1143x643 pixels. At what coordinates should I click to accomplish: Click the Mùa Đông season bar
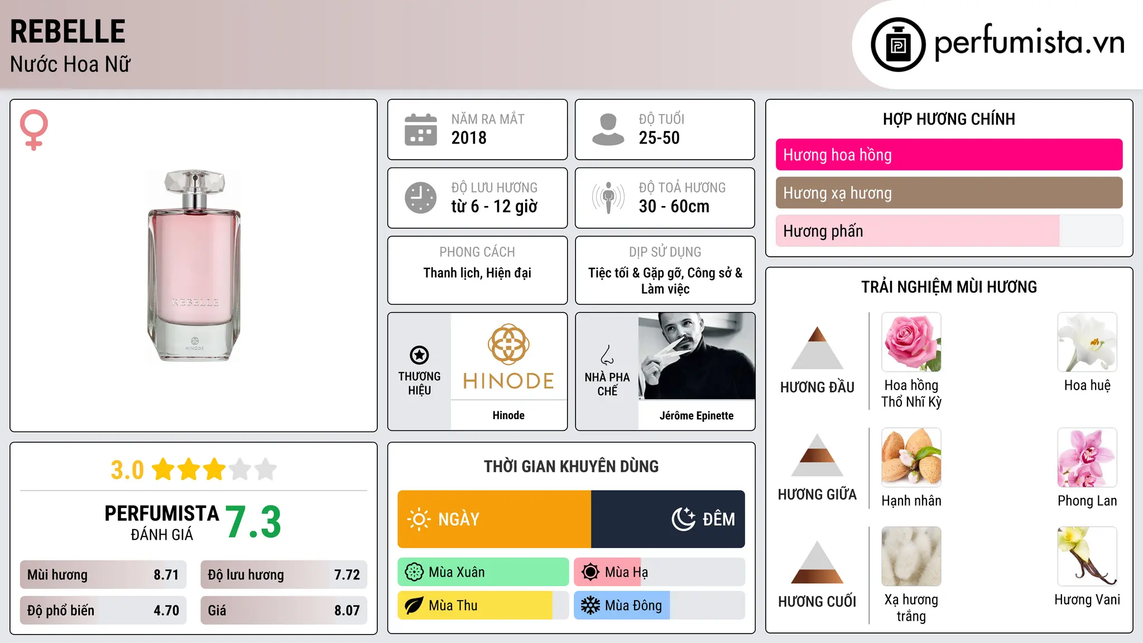click(660, 606)
